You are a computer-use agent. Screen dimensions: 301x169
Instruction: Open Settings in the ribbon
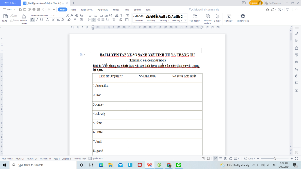(x=229, y=18)
